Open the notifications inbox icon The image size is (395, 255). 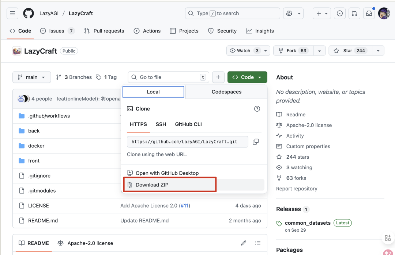369,13
